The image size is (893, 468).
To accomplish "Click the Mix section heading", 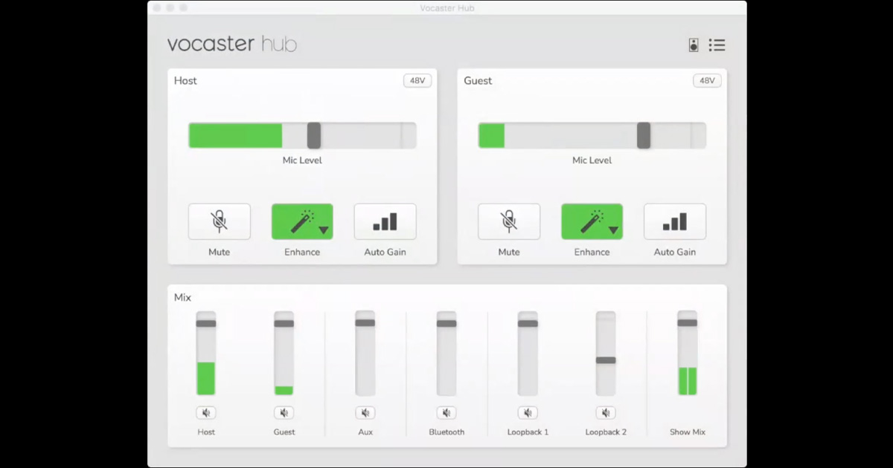I will tap(182, 297).
